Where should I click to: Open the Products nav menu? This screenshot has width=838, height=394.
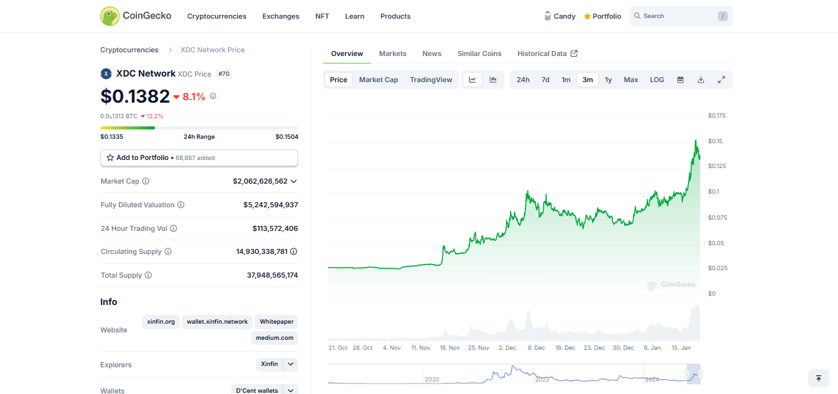click(395, 16)
